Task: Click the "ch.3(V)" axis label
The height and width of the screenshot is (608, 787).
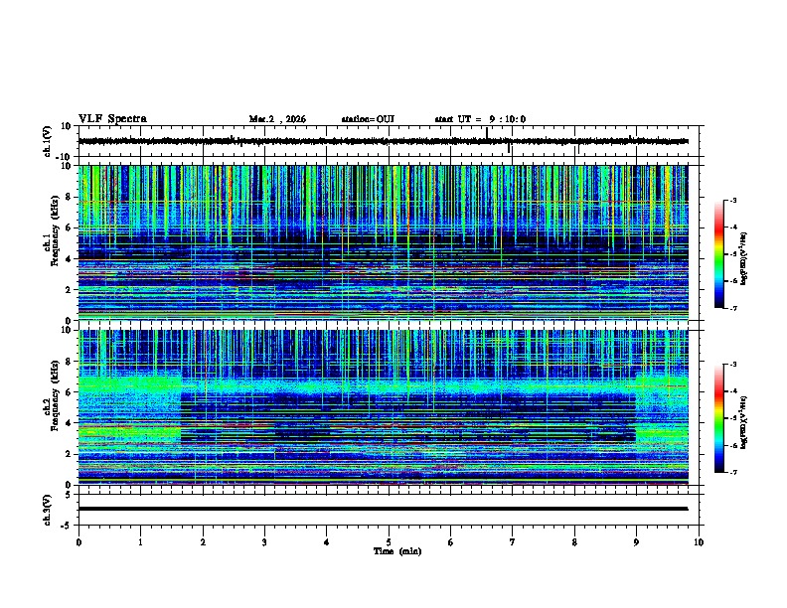Action: [48, 510]
